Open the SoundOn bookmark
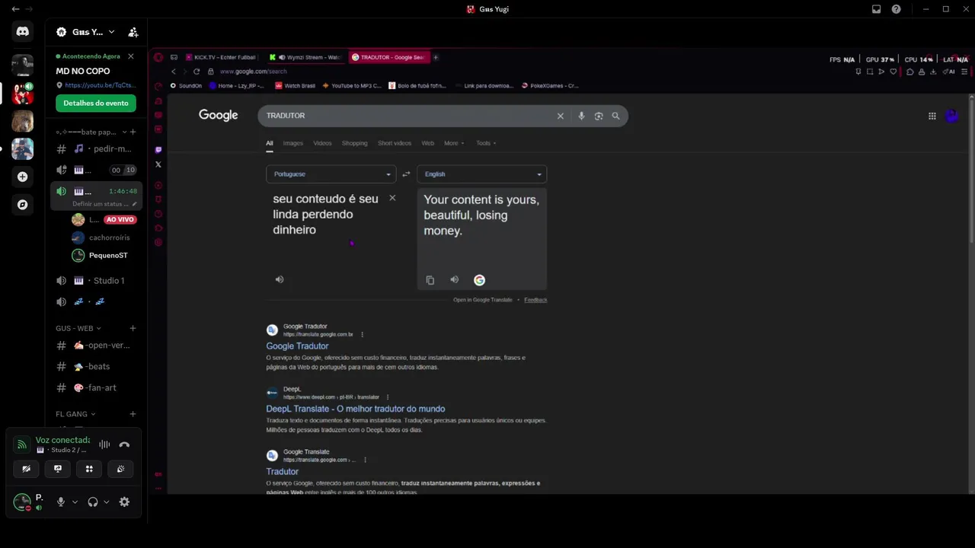975x548 pixels. (x=186, y=86)
